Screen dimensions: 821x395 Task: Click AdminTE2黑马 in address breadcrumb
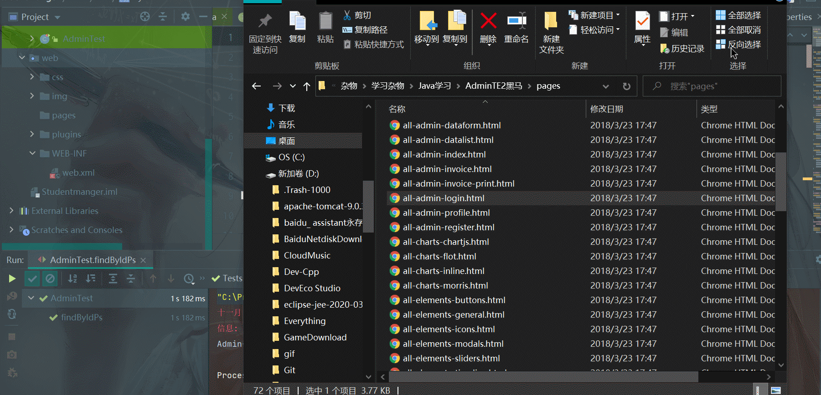coord(494,86)
